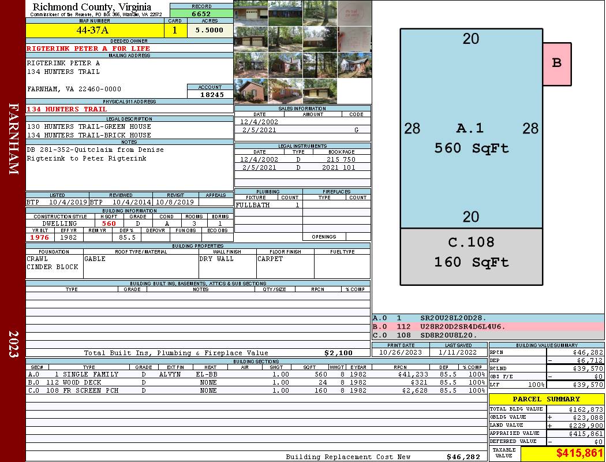Open the bottom-left brick gable-end photo
The width and height of the screenshot is (606, 462).
(x=250, y=91)
